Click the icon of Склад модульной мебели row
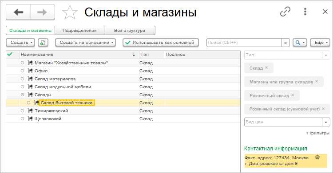Screen dimensions: 333x173 30,86
